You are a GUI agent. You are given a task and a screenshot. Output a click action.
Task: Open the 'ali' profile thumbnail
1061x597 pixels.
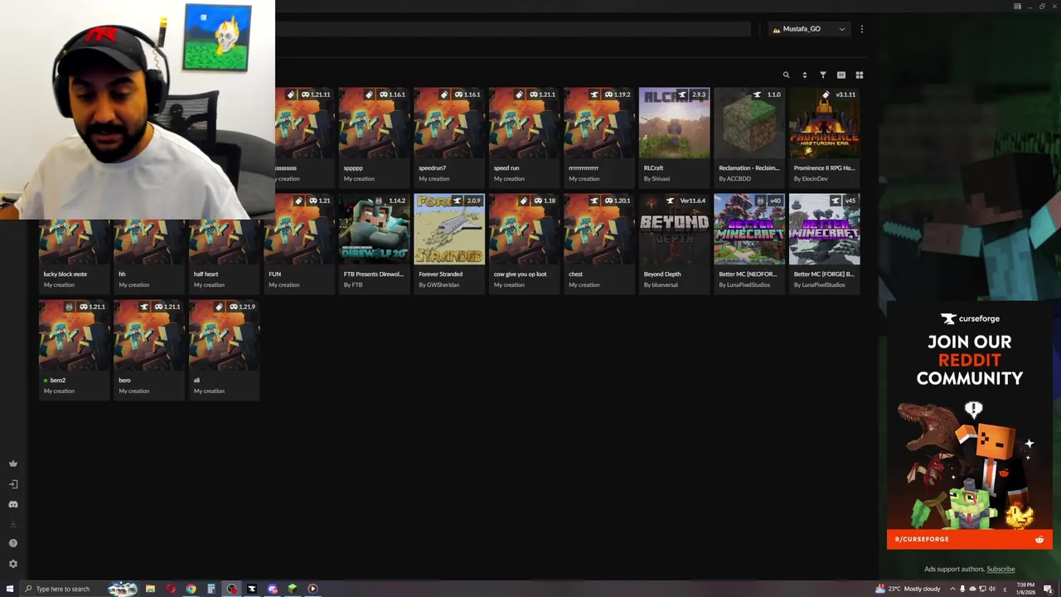point(224,335)
